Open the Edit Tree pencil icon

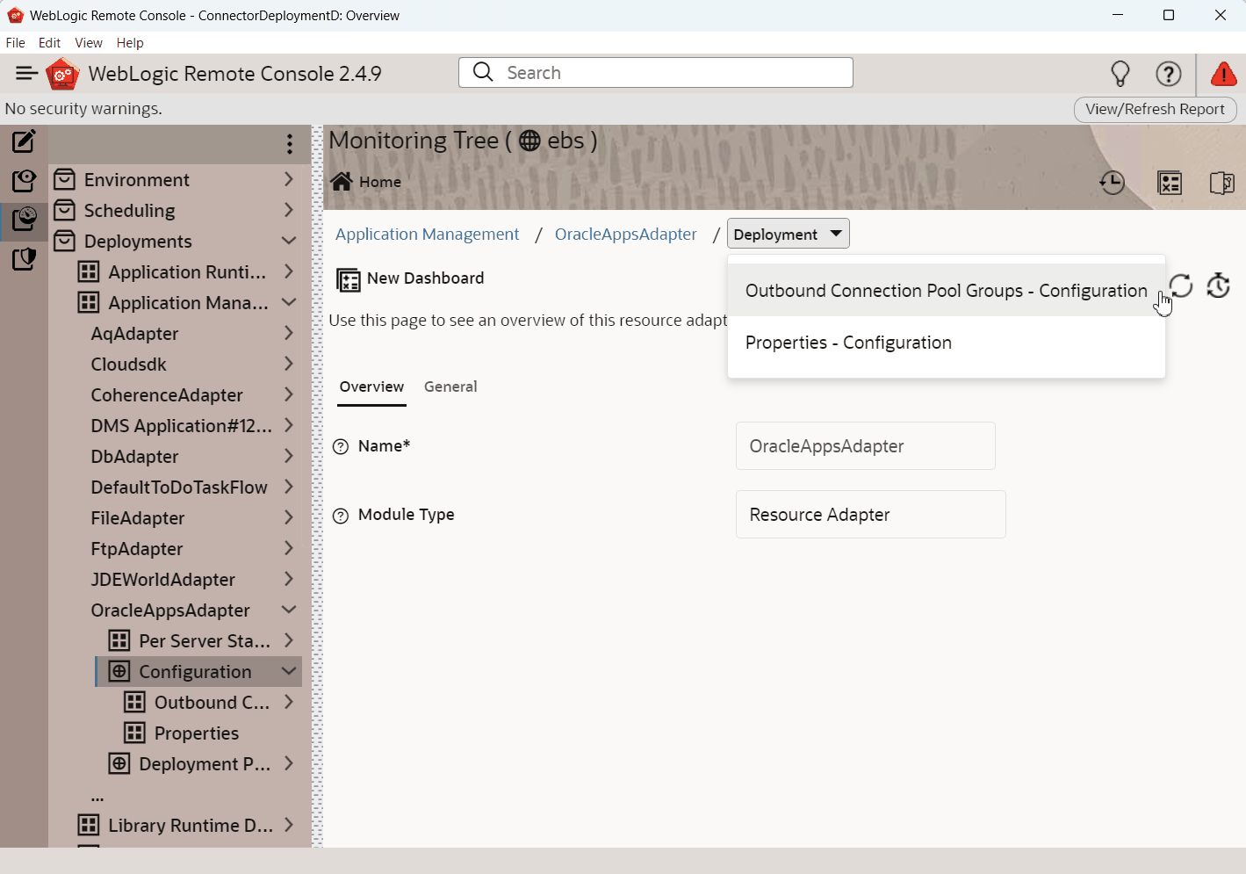[x=24, y=141]
